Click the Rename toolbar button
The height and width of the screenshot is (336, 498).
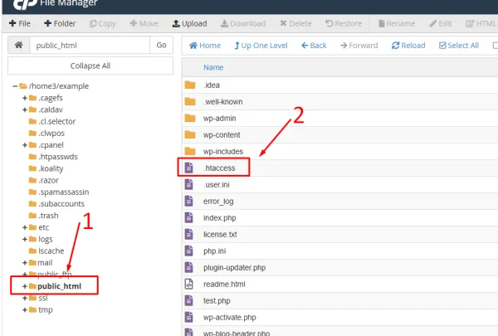click(x=397, y=23)
